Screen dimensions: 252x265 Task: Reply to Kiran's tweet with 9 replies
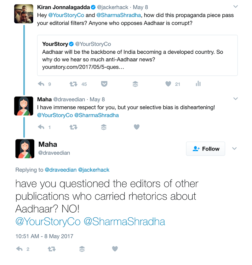pyautogui.click(x=41, y=84)
